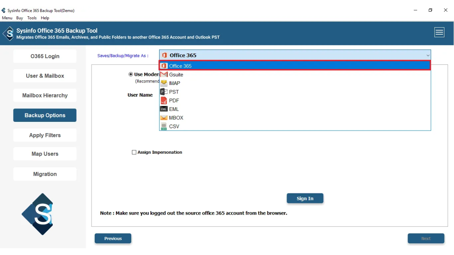This screenshot has width=454, height=255.
Task: Click the black EML icon
Action: (x=164, y=109)
